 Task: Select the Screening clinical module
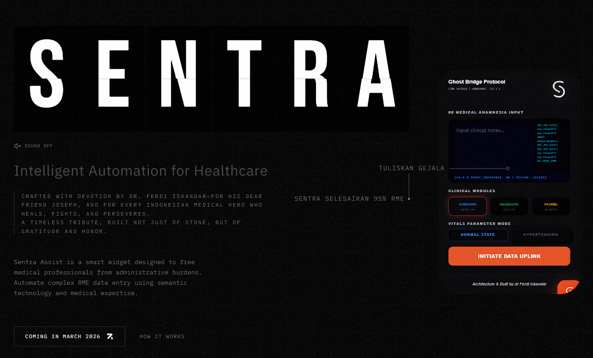(467, 206)
